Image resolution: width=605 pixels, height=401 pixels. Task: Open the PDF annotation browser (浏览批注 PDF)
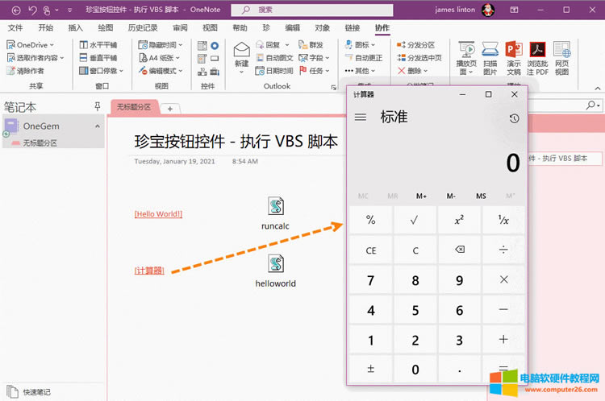coord(537,58)
